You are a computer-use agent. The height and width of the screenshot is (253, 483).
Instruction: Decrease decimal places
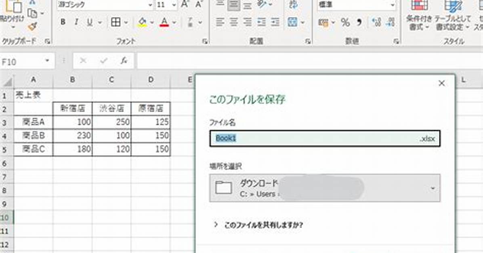point(390,22)
